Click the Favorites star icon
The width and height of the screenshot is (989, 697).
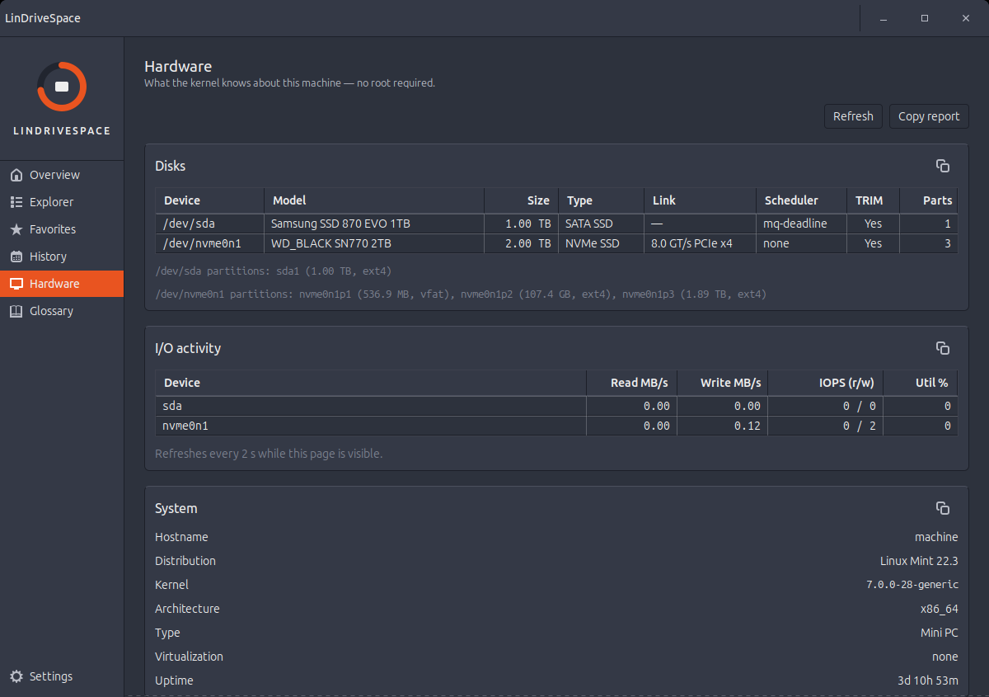pos(16,229)
